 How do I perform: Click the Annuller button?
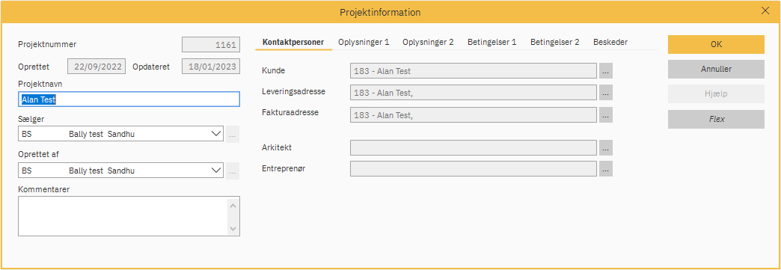click(716, 70)
